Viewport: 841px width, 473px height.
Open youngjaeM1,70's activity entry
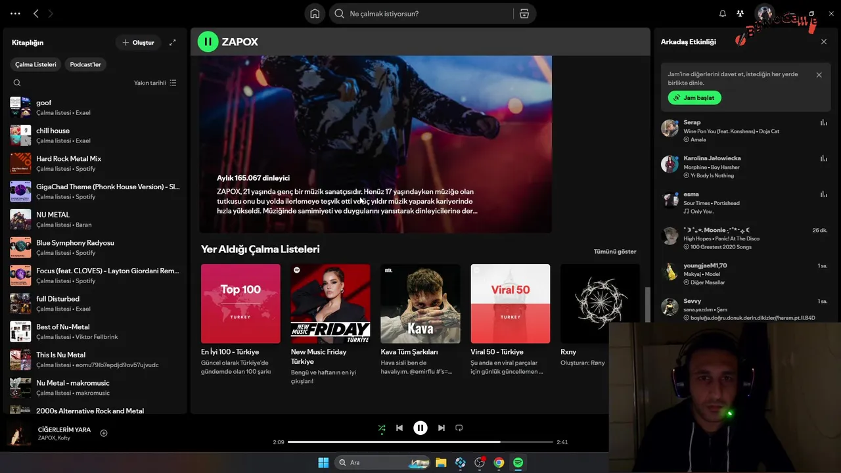[x=745, y=274]
